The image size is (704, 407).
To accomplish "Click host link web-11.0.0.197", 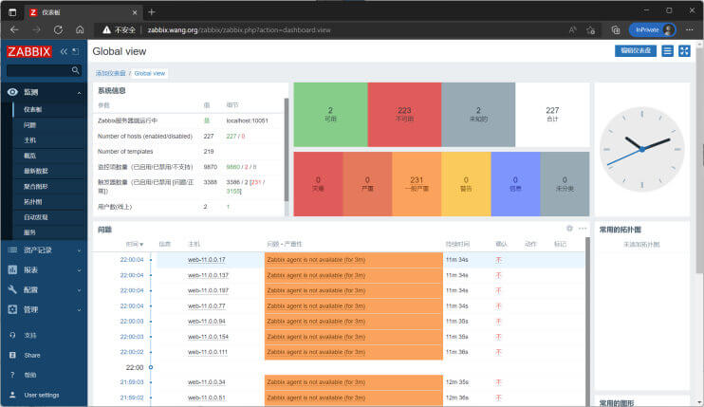I will coord(208,290).
